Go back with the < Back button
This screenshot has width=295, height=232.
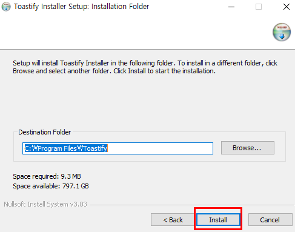[173, 220]
